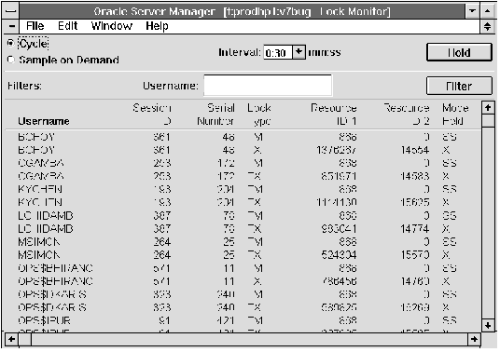Open the application control menu box
500x352 pixels.
pyautogui.click(x=11, y=11)
